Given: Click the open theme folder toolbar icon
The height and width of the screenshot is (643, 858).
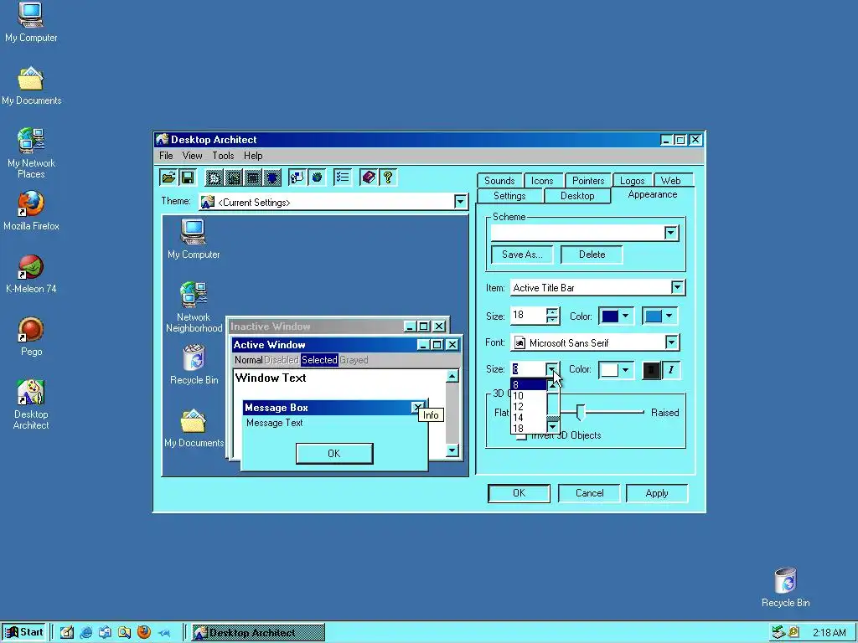Looking at the screenshot, I should pos(168,177).
